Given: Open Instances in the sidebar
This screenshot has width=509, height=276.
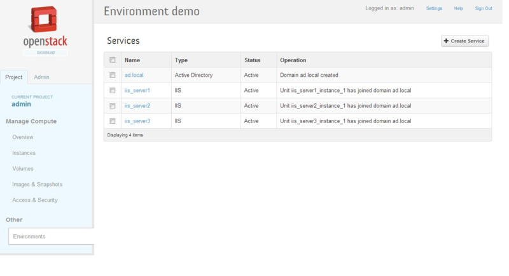Looking at the screenshot, I should coord(24,153).
